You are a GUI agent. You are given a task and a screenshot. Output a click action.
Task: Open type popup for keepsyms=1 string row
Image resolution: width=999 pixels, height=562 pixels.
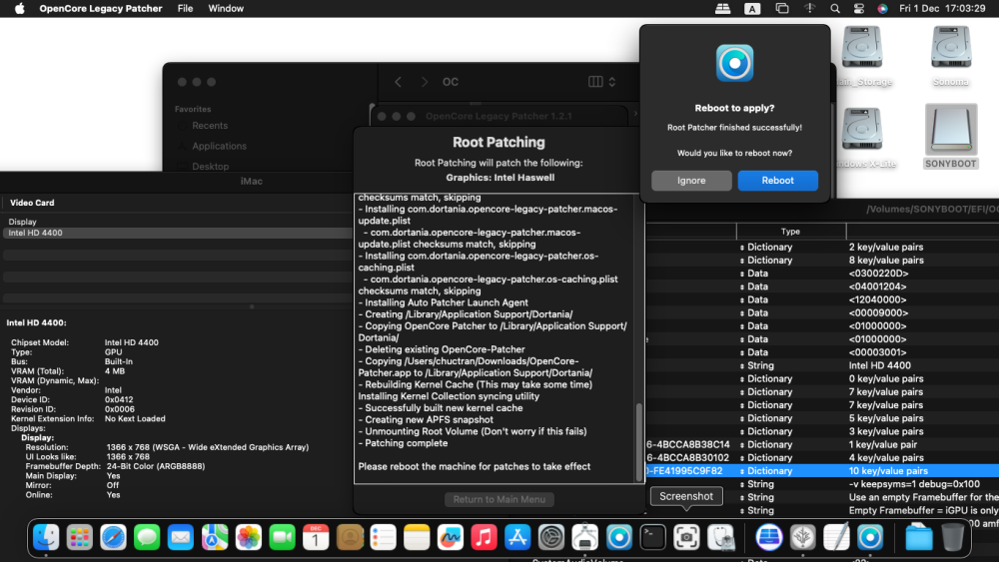[x=742, y=484]
